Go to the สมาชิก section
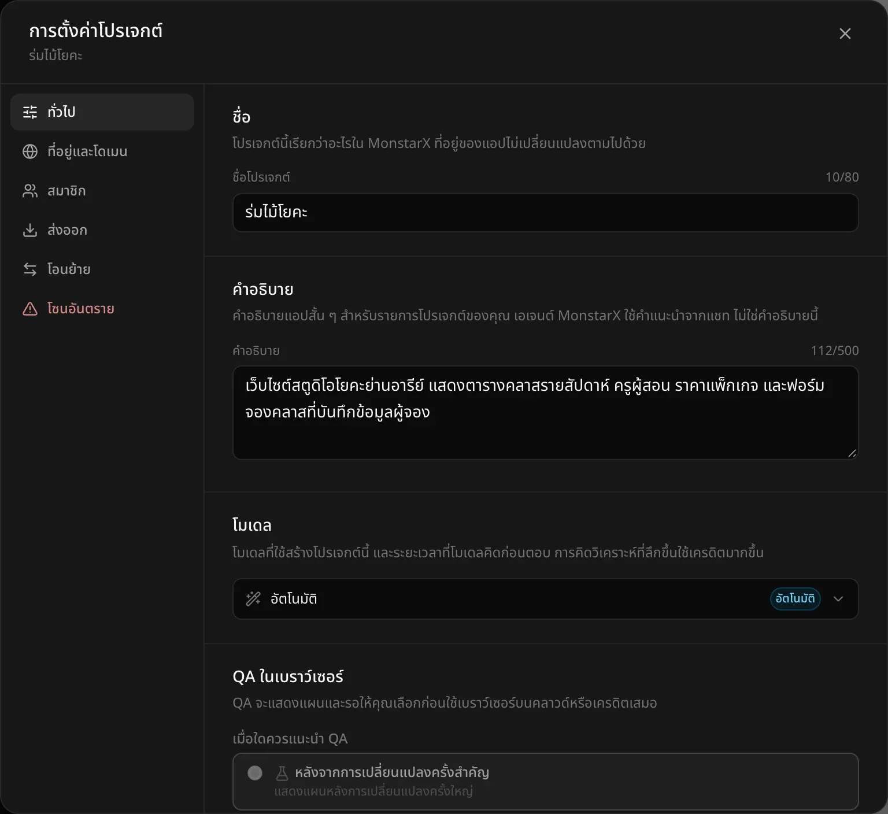Screen dimensions: 888x814 pos(102,191)
